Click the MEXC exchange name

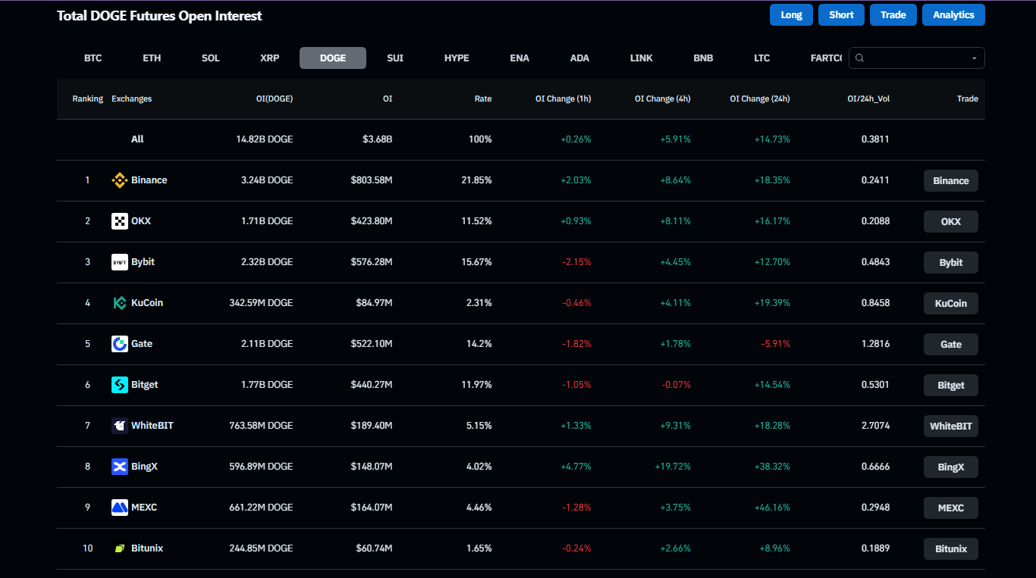point(144,508)
